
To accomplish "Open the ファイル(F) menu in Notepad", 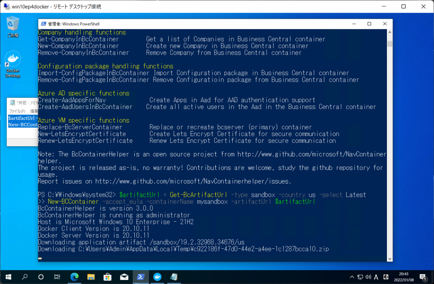I will tap(17, 111).
